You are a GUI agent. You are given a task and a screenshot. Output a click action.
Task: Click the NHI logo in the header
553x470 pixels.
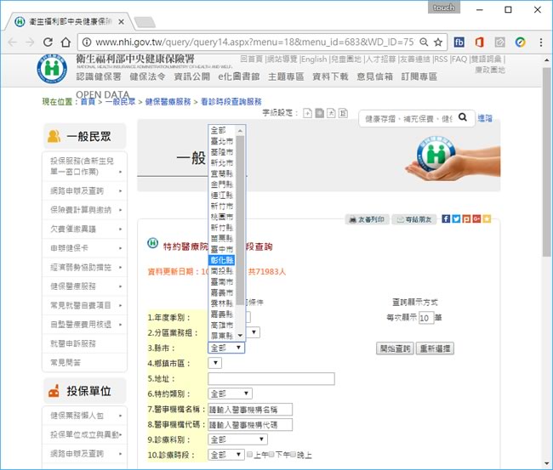pyautogui.click(x=52, y=66)
